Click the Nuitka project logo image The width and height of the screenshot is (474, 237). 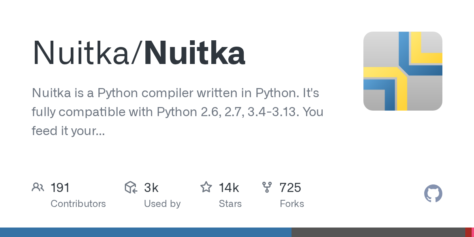(x=403, y=71)
